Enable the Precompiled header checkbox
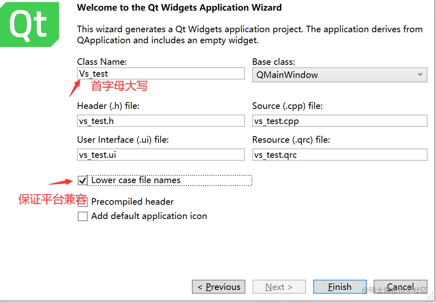 pos(83,202)
